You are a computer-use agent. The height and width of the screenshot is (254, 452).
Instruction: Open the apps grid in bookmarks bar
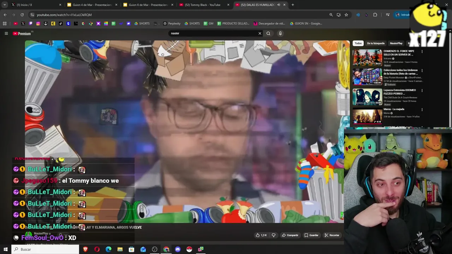coord(5,24)
